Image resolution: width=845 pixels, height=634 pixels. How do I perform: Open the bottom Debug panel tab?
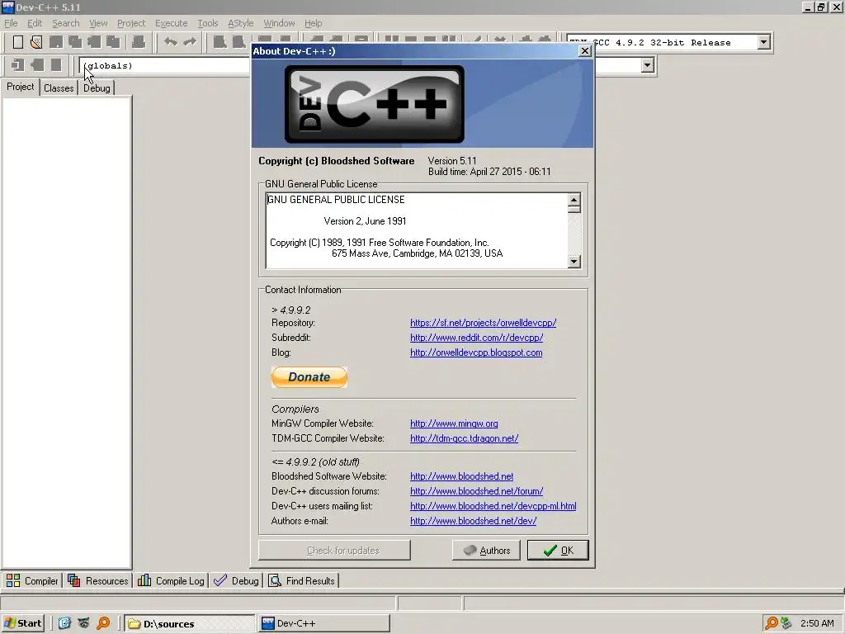click(x=236, y=580)
